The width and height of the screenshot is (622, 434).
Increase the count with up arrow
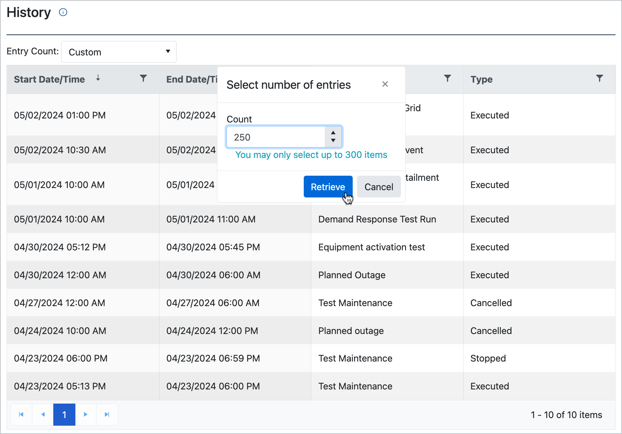click(x=333, y=133)
